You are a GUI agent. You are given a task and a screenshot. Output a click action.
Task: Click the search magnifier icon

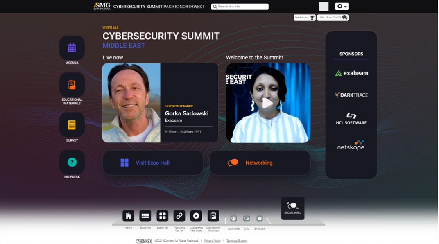pos(215,7)
